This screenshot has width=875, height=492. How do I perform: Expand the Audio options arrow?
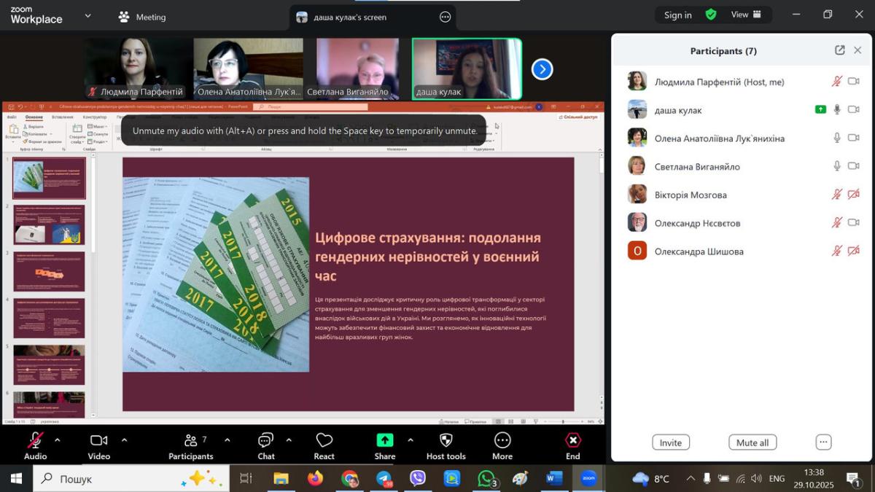pyautogui.click(x=58, y=440)
